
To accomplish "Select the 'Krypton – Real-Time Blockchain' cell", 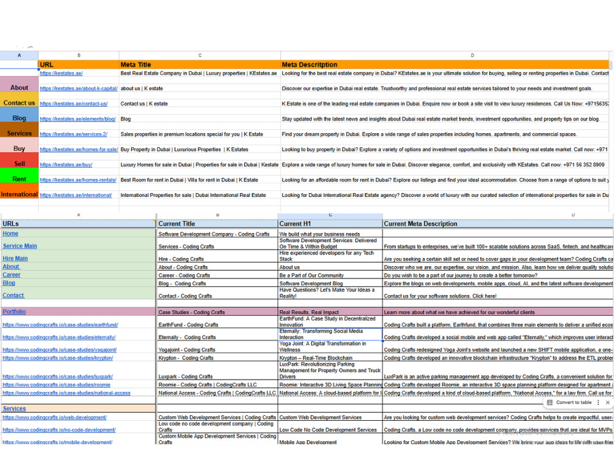I will click(x=330, y=358).
